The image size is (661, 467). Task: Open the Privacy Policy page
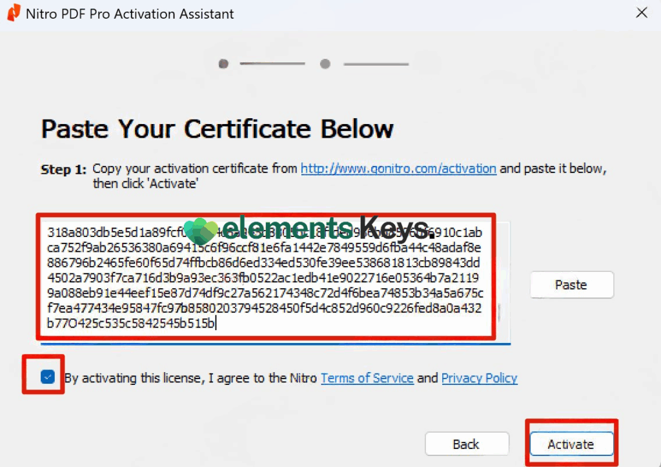click(x=479, y=378)
